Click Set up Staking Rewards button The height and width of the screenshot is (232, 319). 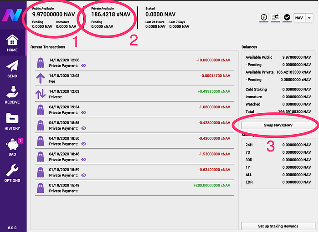click(x=278, y=226)
